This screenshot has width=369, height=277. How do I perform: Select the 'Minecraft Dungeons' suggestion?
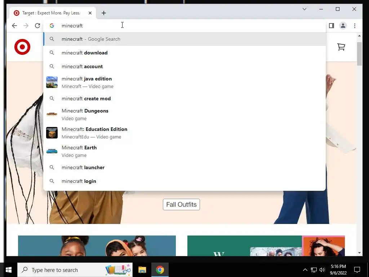click(x=185, y=114)
